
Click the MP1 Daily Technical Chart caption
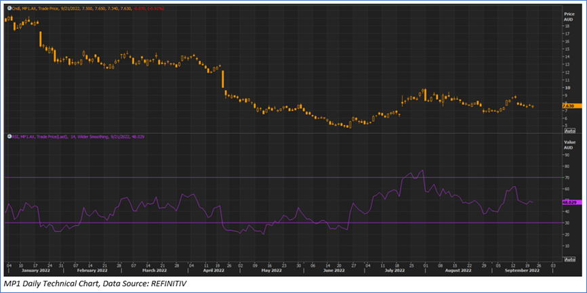tap(96, 284)
